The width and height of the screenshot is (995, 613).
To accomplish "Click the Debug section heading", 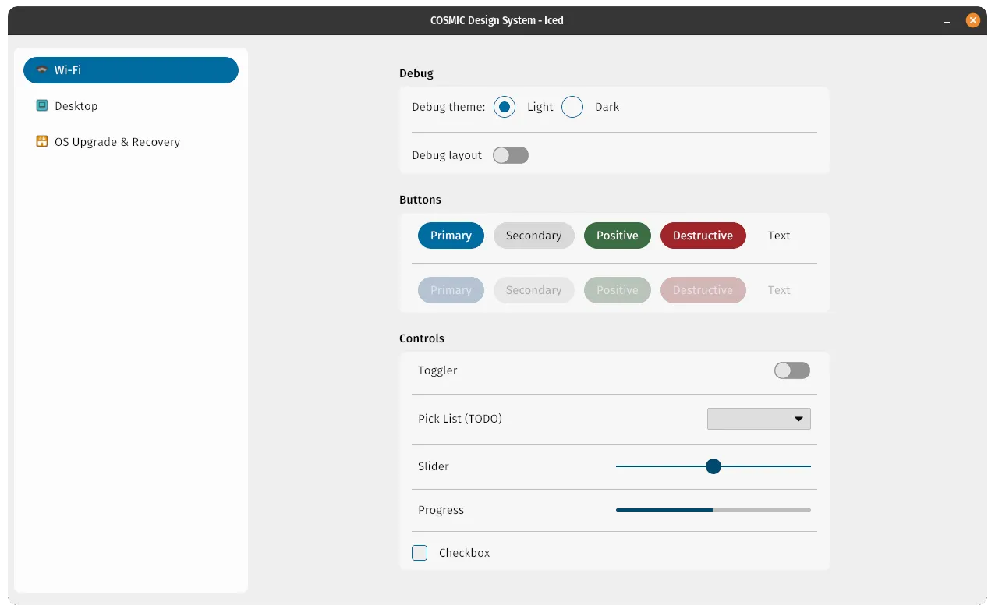I will click(x=416, y=73).
